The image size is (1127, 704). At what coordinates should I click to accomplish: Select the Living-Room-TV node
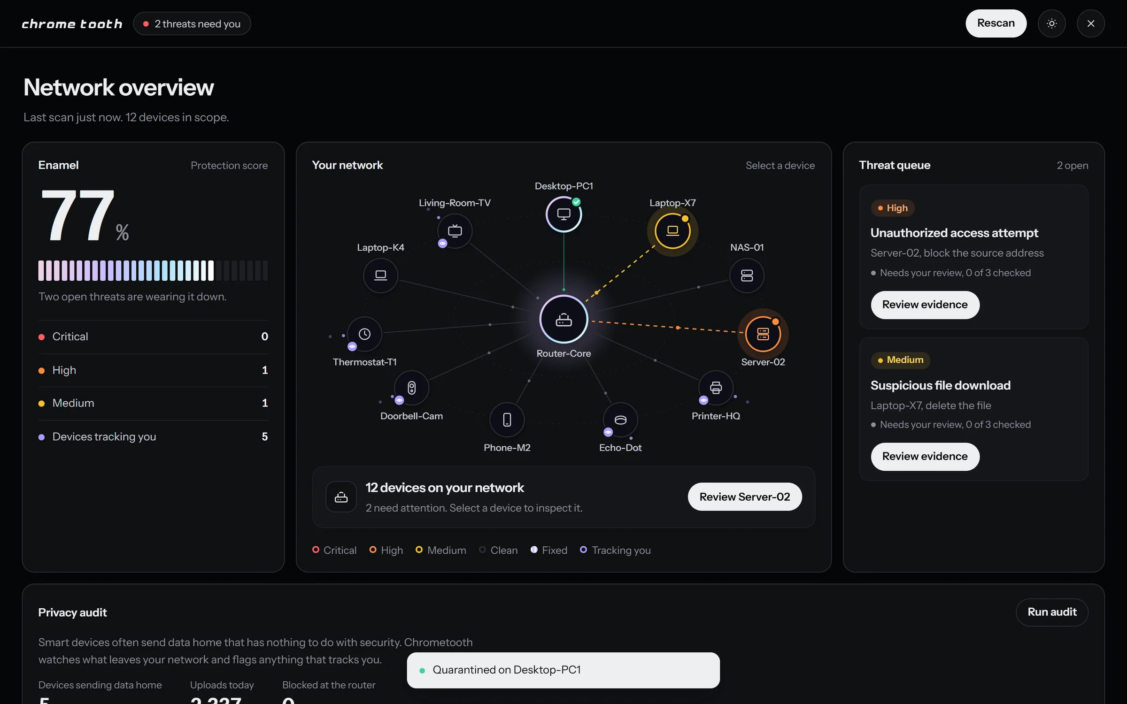click(x=455, y=231)
